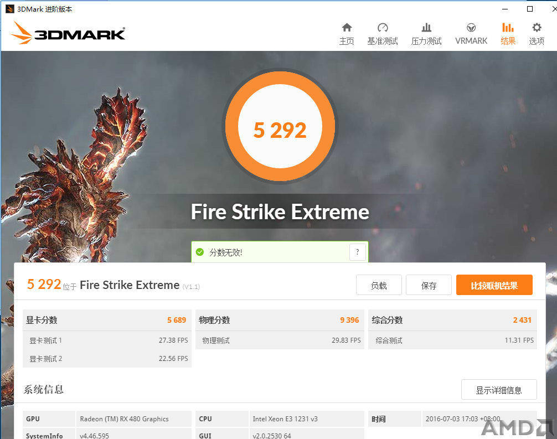Screen dimensions: 557x439
Task: Click the 显示详细信息 button
Action: point(499,390)
